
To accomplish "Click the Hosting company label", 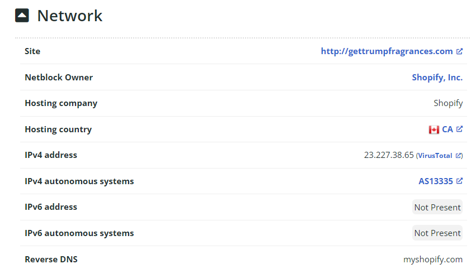I will 61,103.
